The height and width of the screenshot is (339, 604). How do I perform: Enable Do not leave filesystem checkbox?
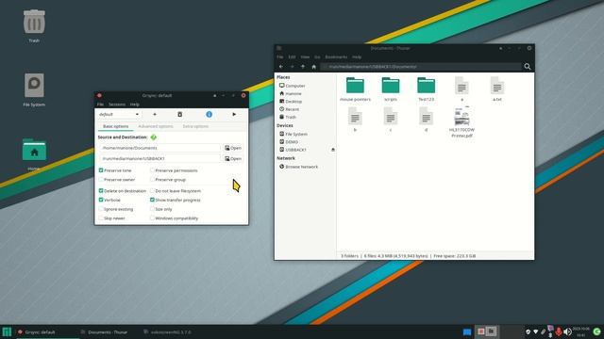(x=152, y=190)
